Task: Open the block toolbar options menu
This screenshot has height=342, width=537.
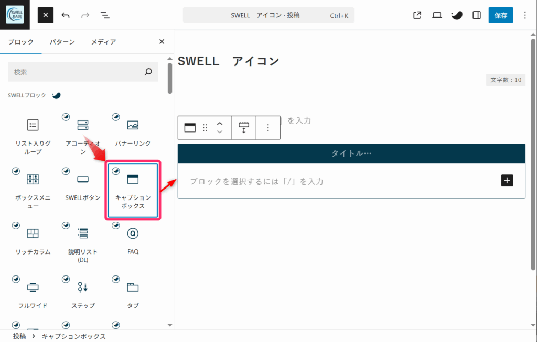Action: click(x=268, y=128)
